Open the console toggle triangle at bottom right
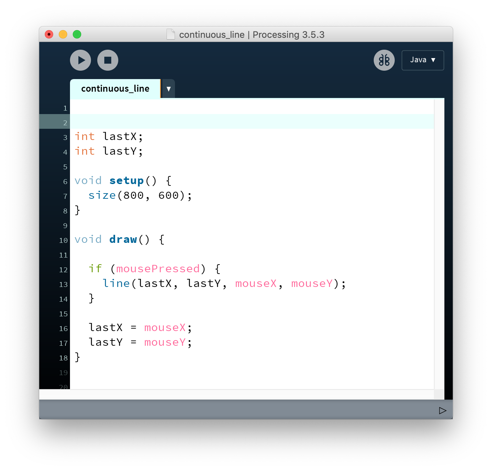The width and height of the screenshot is (492, 471). point(442,410)
